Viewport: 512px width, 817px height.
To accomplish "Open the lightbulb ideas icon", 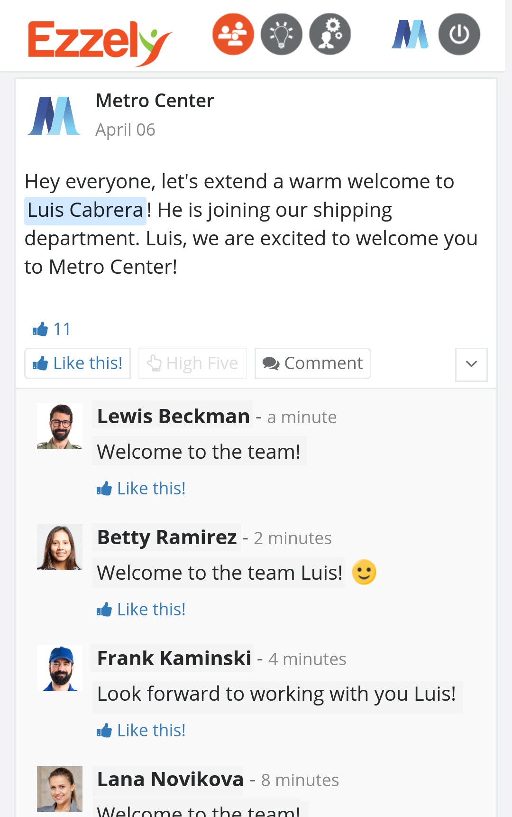I will 282,34.
